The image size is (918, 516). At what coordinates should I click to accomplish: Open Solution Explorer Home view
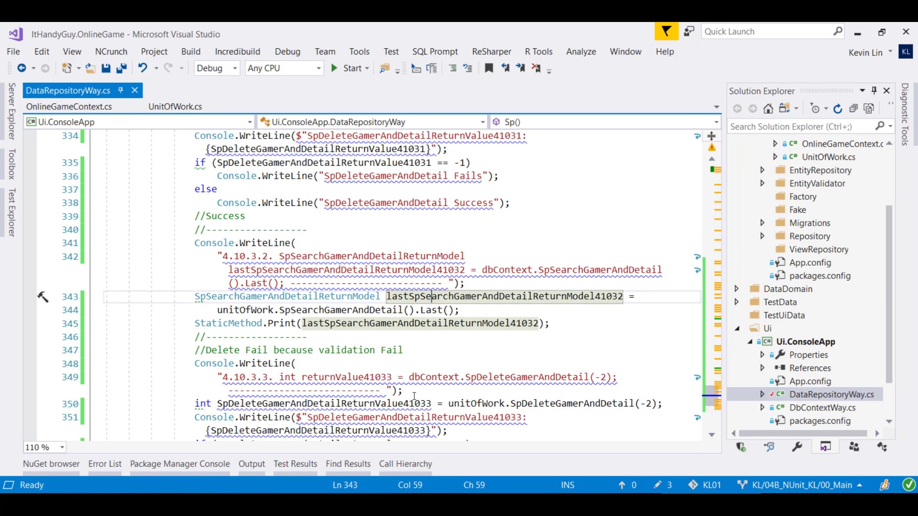click(768, 108)
